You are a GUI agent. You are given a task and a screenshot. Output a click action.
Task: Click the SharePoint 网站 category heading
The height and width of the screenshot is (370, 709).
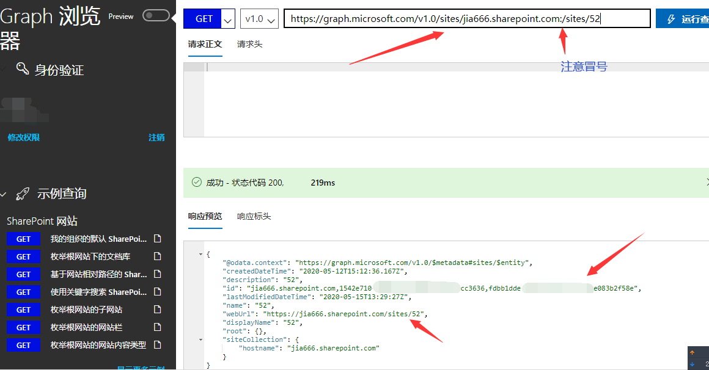click(42, 221)
